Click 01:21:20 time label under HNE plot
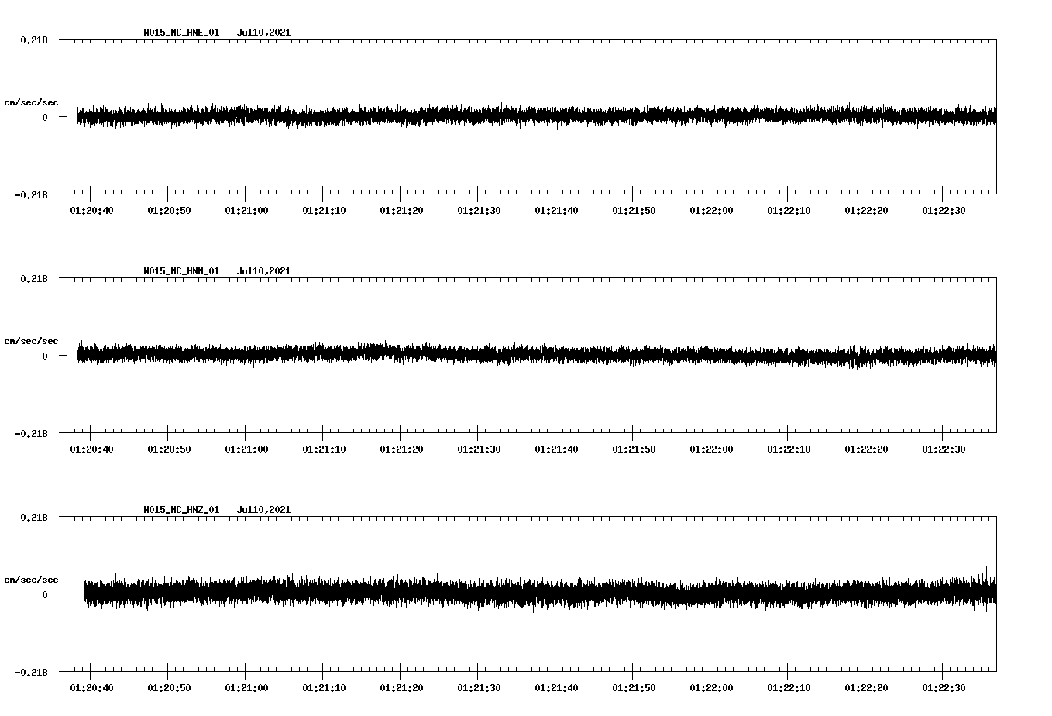The image size is (1052, 716). 401,211
